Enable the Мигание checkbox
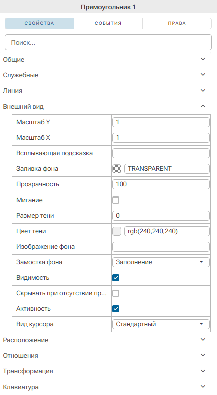 [116, 200]
